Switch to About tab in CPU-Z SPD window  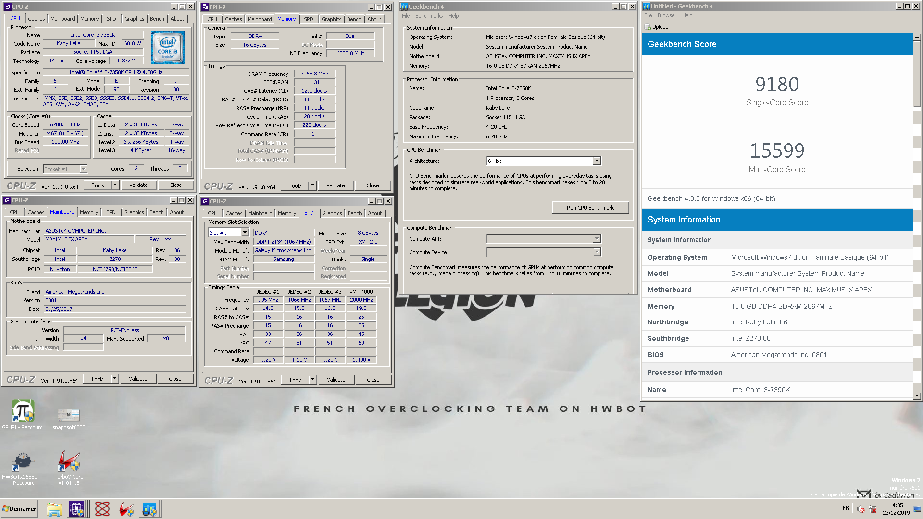point(375,213)
